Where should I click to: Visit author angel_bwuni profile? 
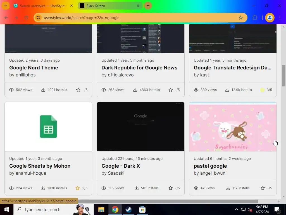[x=213, y=173]
